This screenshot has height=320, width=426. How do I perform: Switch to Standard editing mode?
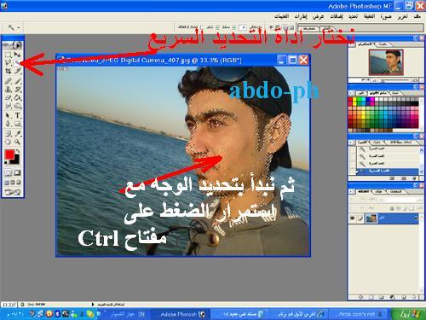coord(9,172)
